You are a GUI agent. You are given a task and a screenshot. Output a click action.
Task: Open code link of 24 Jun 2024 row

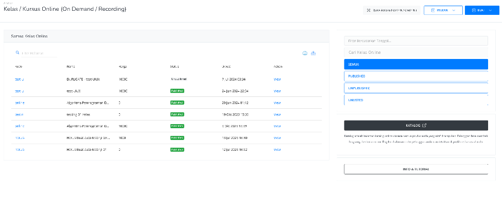coord(19,91)
